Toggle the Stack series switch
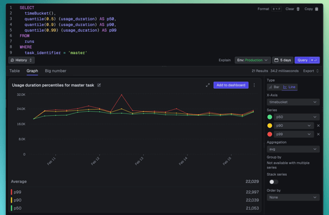Screen dimensions: 329x215 273,182
